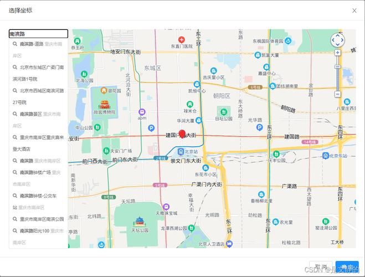Click the 北京站 railway station icon
365x277 pixels.
tap(181, 151)
